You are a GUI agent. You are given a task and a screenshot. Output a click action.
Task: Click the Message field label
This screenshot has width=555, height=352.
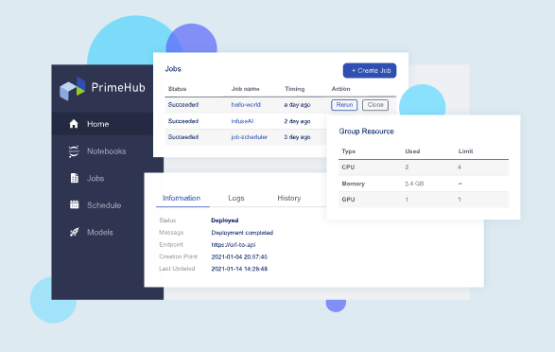pyautogui.click(x=171, y=233)
